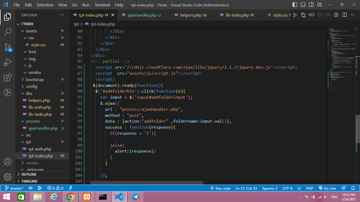This screenshot has width=360, height=202.
Task: Close the tpl-index.php tab
Action: pos(113,15)
